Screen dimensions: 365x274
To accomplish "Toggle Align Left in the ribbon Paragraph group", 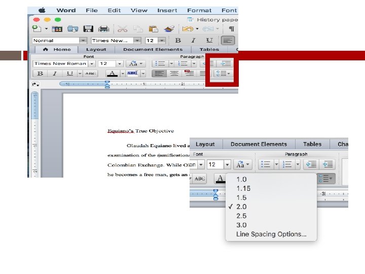I will 159,74.
